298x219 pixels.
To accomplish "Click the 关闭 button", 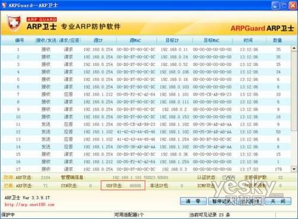I will (x=278, y=201).
